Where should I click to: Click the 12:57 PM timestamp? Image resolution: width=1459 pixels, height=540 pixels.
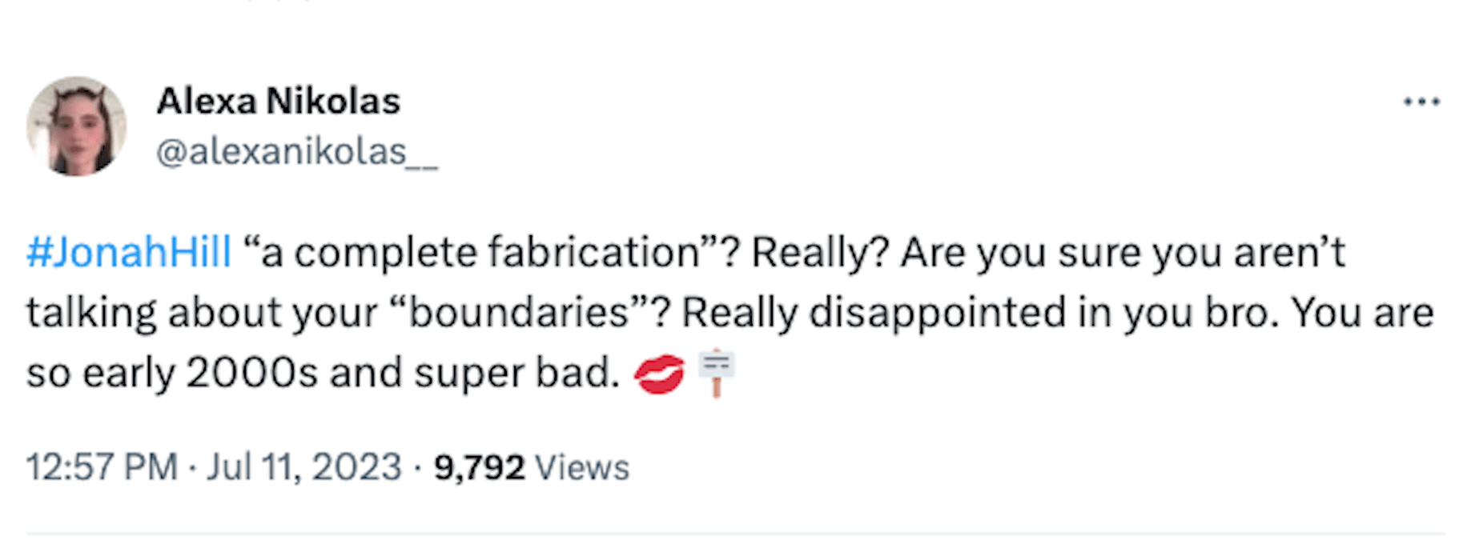pos(102,467)
